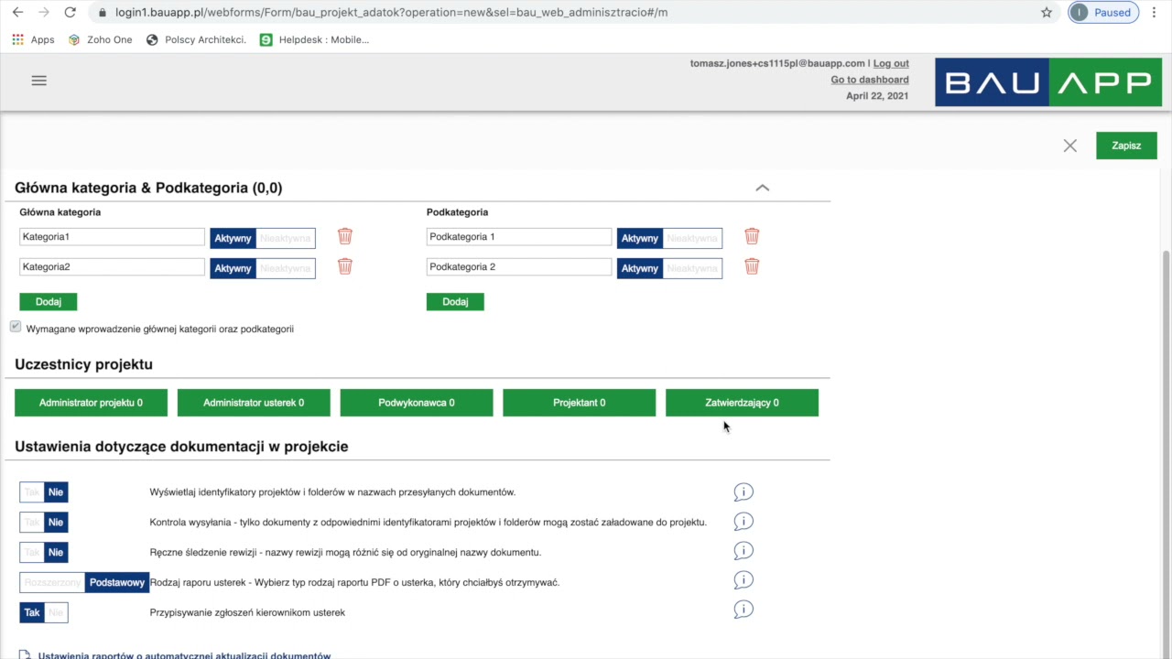This screenshot has width=1172, height=659.
Task: Open Administrator projektu 0 participants
Action: 91,403
